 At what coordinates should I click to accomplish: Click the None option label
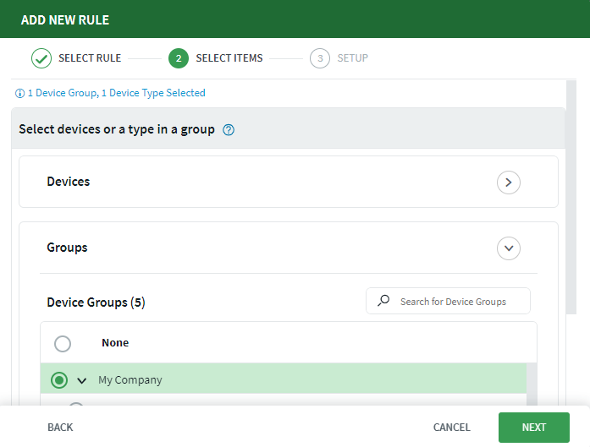[115, 343]
